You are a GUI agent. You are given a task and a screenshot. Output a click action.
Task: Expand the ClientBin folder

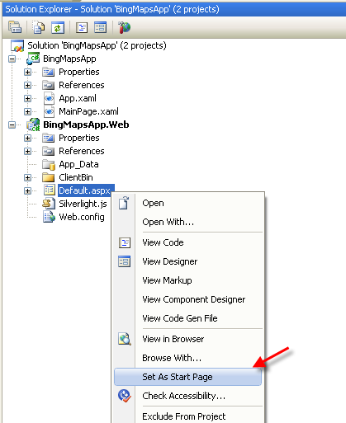pos(27,177)
